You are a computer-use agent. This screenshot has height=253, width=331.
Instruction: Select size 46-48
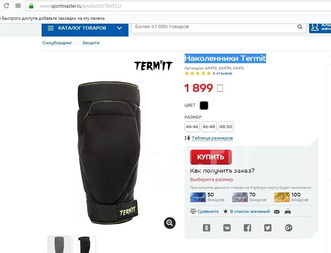point(209,127)
